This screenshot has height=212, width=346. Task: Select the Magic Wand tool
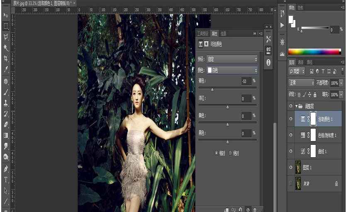tap(6, 48)
